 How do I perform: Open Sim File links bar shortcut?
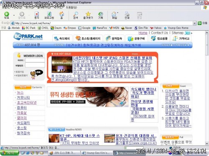tap(141, 28)
